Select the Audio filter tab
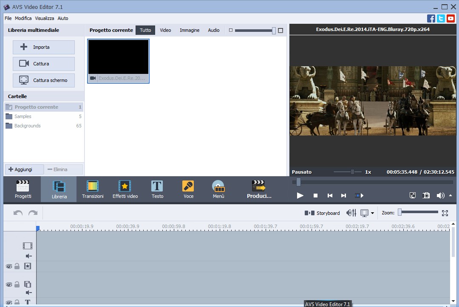Image resolution: width=459 pixels, height=307 pixels. 214,30
